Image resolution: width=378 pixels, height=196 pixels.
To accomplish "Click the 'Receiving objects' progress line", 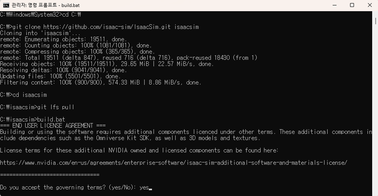I will click(107, 64).
